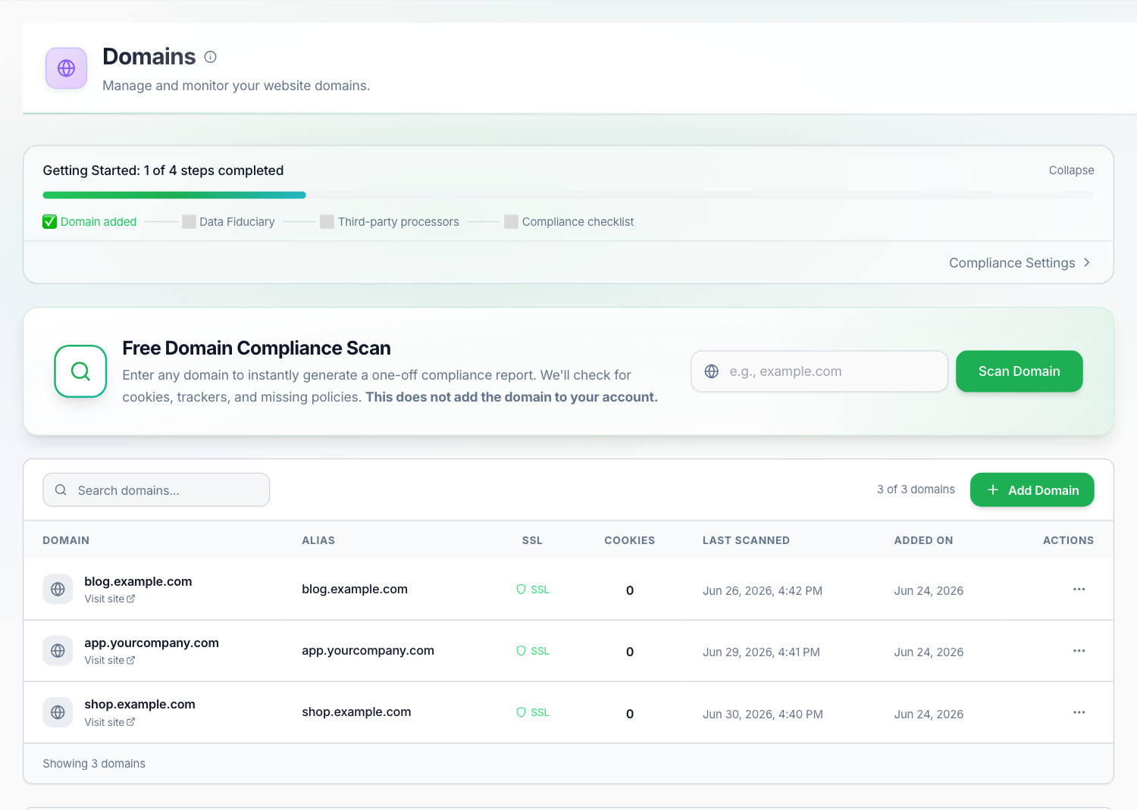The height and width of the screenshot is (810, 1137).
Task: Click the DOMAIN column header
Action: tap(66, 540)
